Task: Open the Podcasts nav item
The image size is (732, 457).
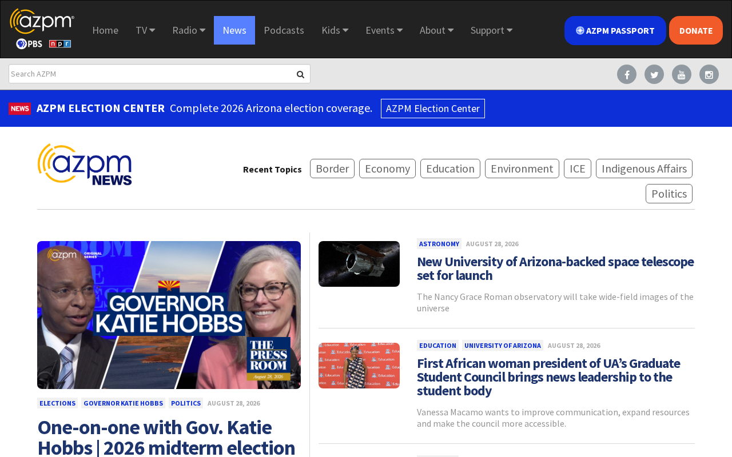Action: 284,30
